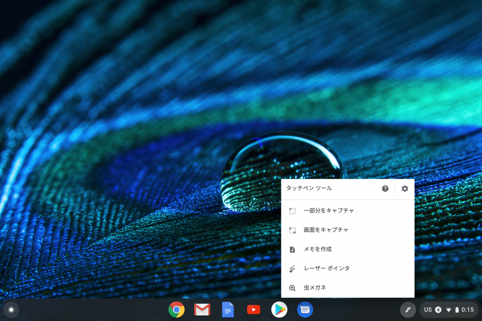The image size is (482, 321).
Task: Open the notification count badge showing 4
Action: 438,310
